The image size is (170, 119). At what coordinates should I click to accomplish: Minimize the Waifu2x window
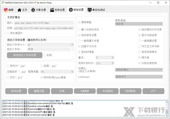click(x=150, y=3)
